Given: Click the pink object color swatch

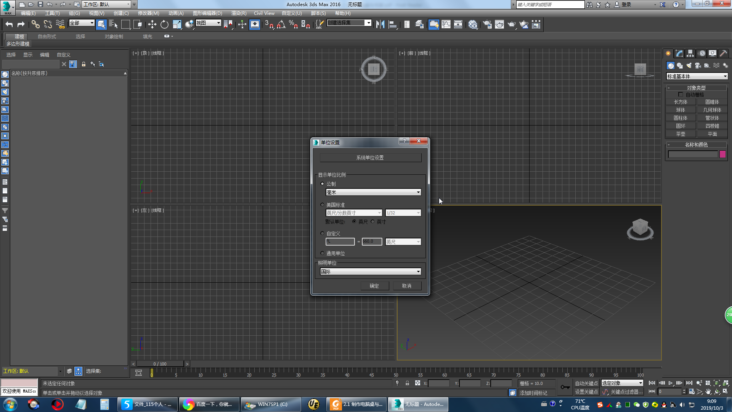Looking at the screenshot, I should [722, 154].
